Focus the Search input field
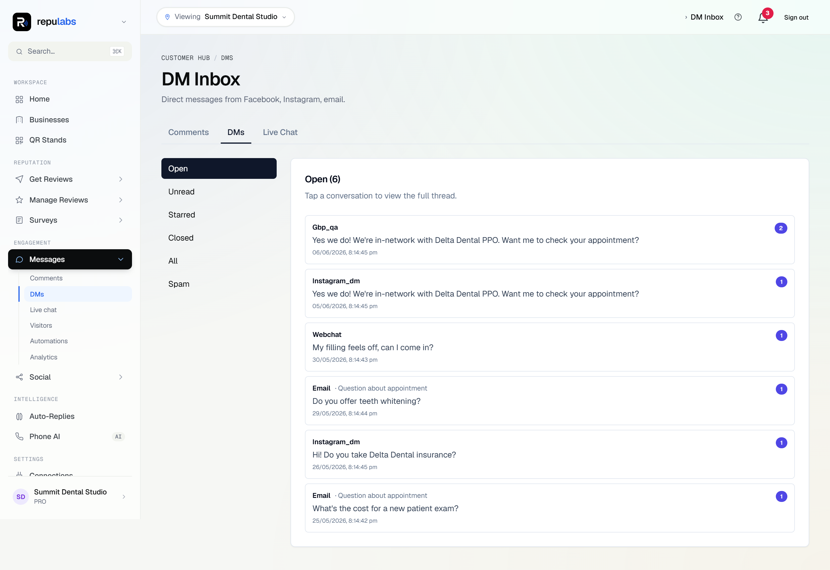Image resolution: width=830 pixels, height=570 pixels. point(70,51)
